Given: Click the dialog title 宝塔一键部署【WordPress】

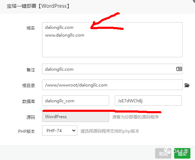Looking at the screenshot, I should coord(39,6).
